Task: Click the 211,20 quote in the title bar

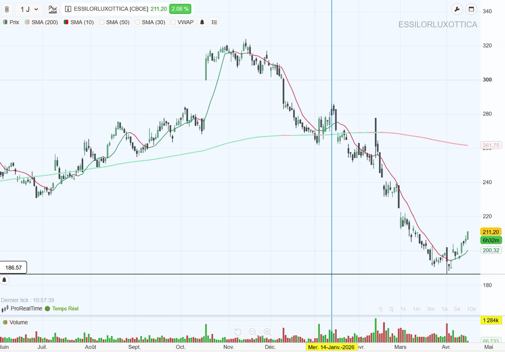Action: [158, 9]
